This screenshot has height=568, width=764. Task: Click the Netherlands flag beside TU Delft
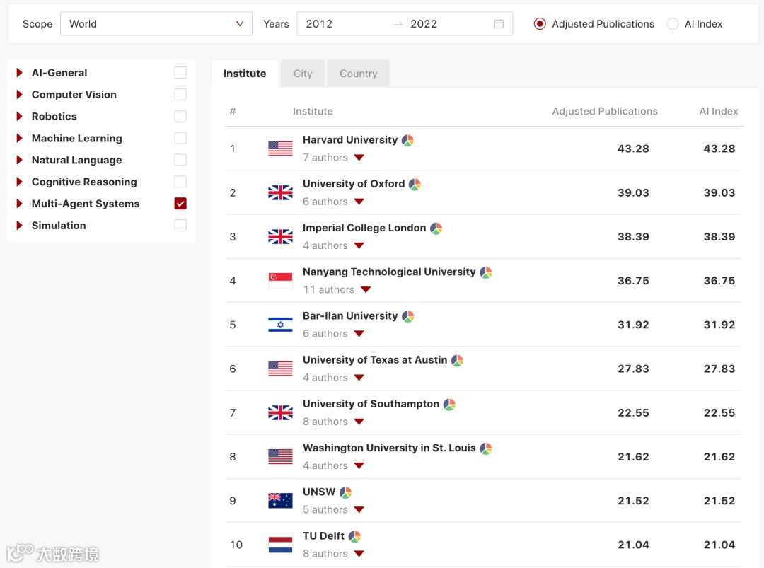[280, 545]
